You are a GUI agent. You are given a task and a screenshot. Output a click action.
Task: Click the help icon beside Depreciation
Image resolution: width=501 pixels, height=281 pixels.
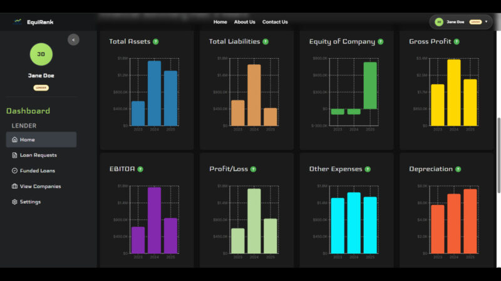[x=458, y=169]
